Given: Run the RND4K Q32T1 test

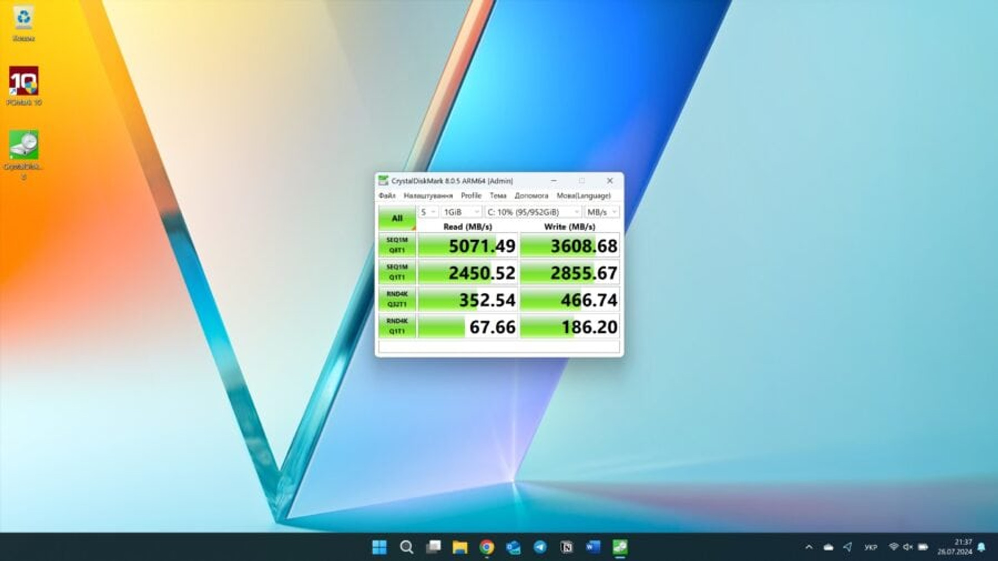Looking at the screenshot, I should tap(397, 299).
